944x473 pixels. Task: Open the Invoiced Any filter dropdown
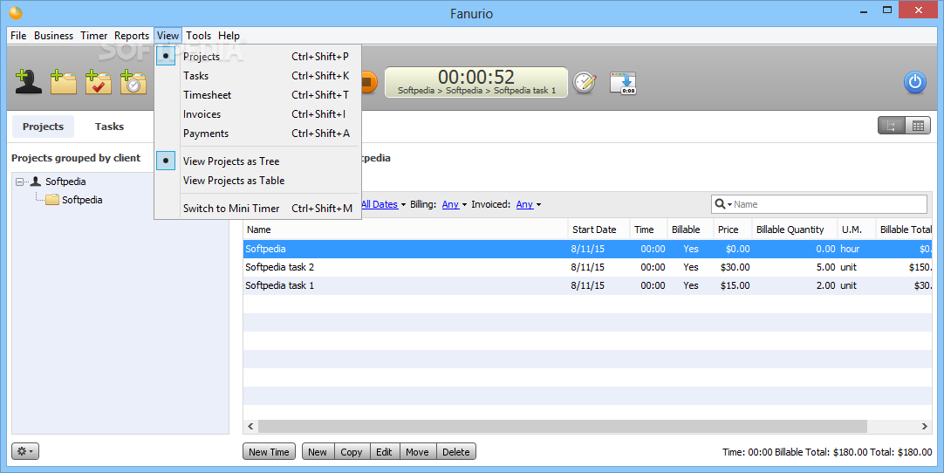pyautogui.click(x=528, y=204)
